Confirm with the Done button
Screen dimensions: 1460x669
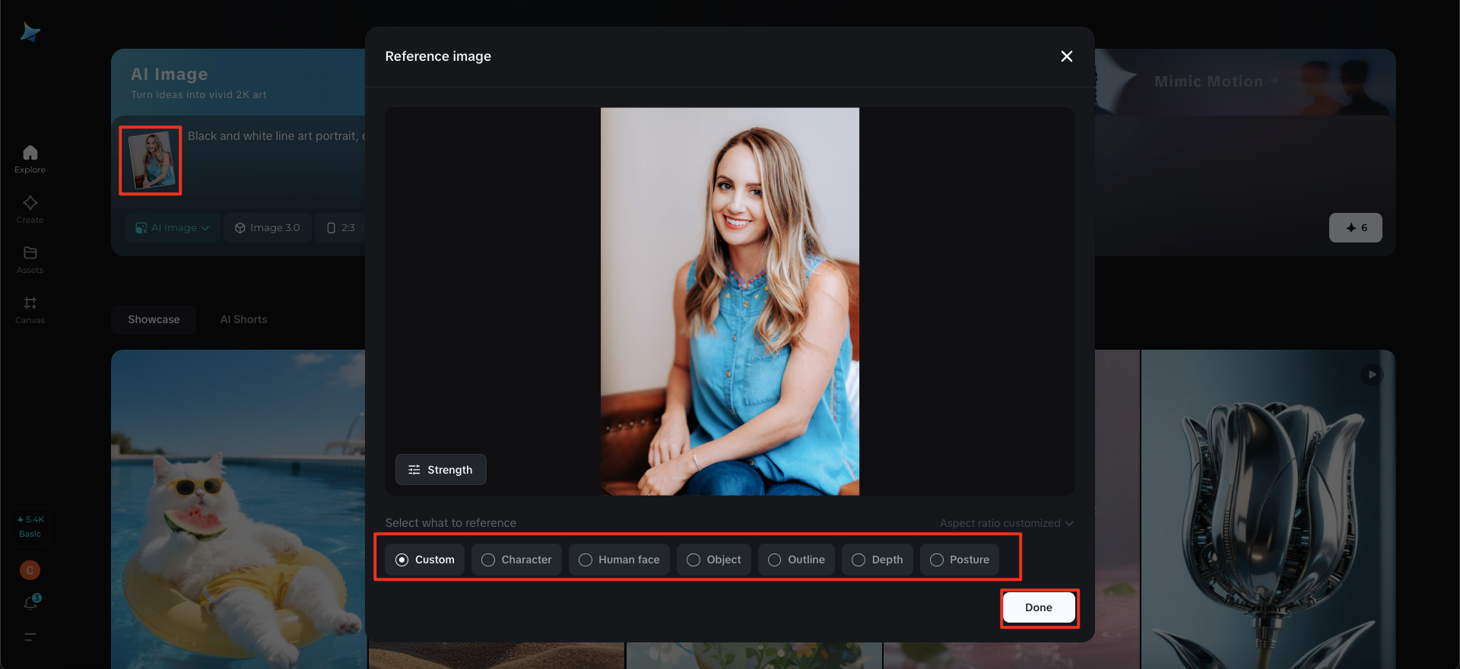(1039, 607)
